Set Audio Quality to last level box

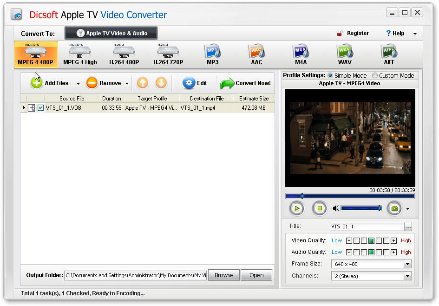[386, 252]
